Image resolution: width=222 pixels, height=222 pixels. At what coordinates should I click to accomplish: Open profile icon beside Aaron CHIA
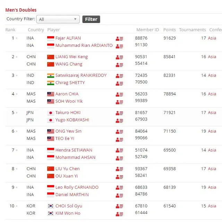point(119,94)
